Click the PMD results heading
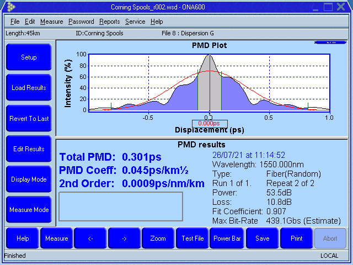The image size is (353, 265). 201,145
